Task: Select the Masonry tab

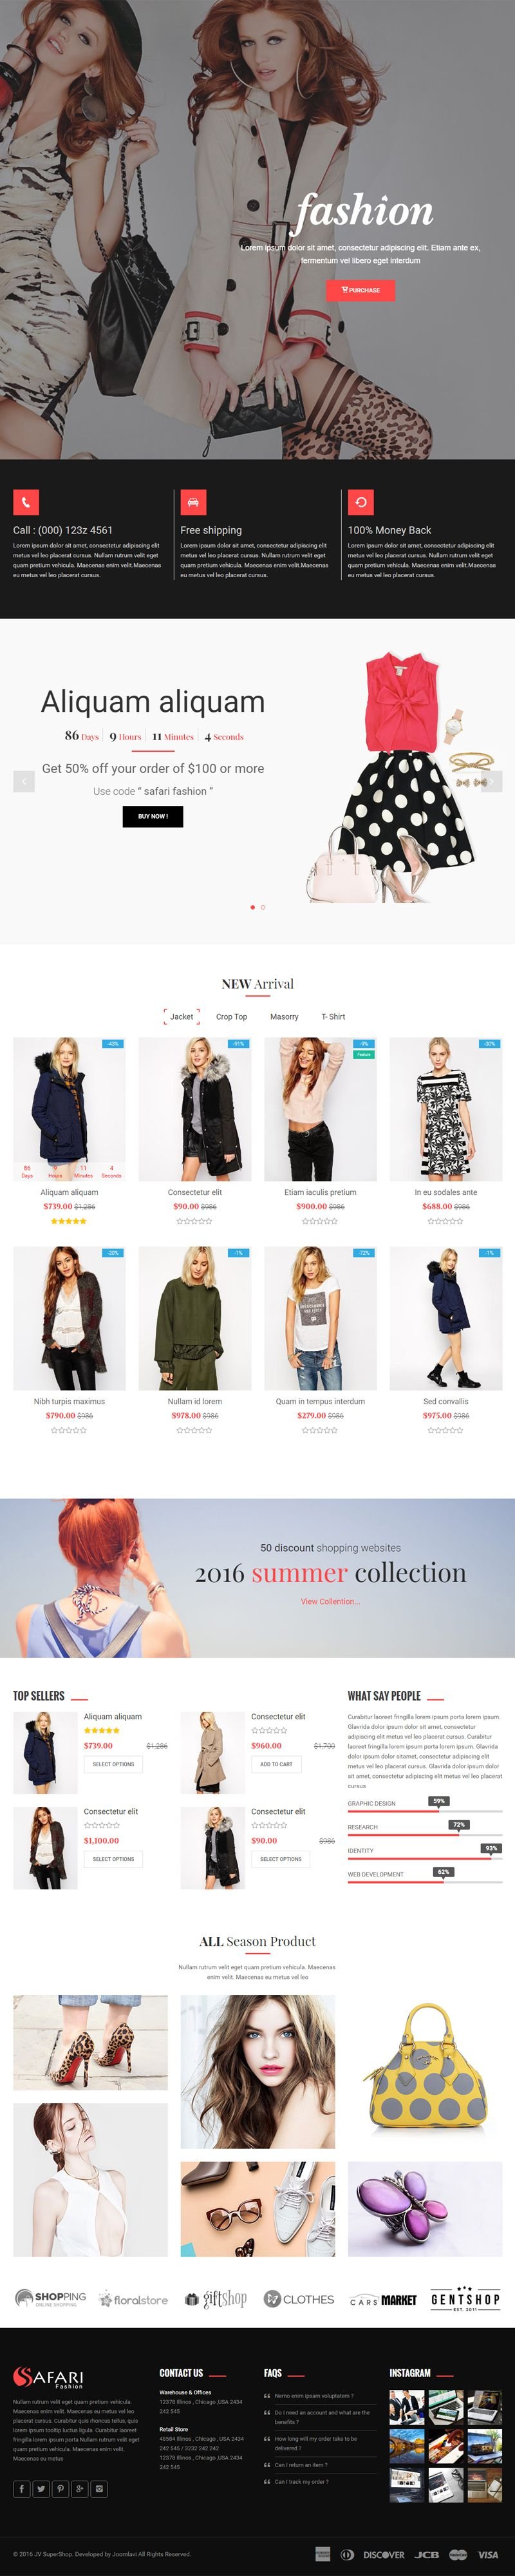Action: click(x=284, y=1016)
